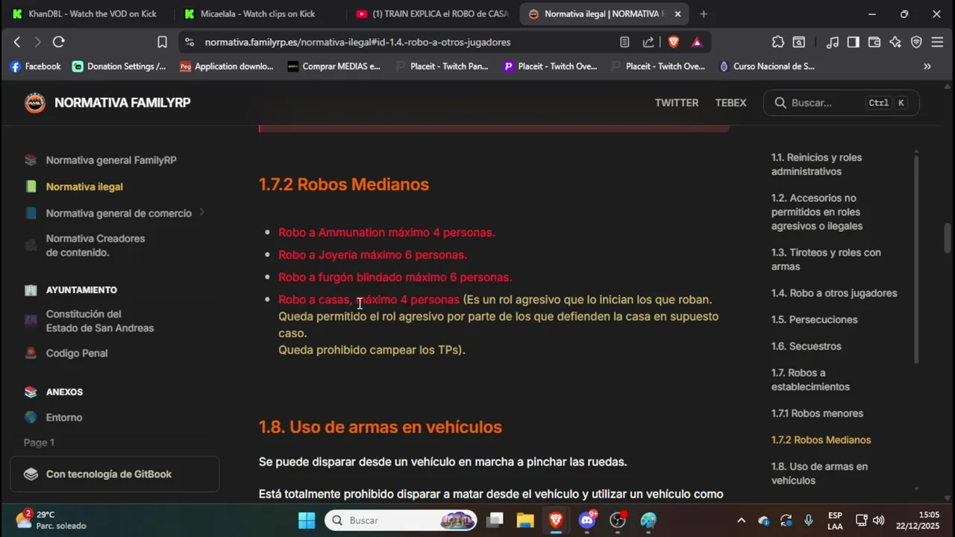Open File Explorer from the taskbar
Image resolution: width=955 pixels, height=537 pixels.
(525, 521)
